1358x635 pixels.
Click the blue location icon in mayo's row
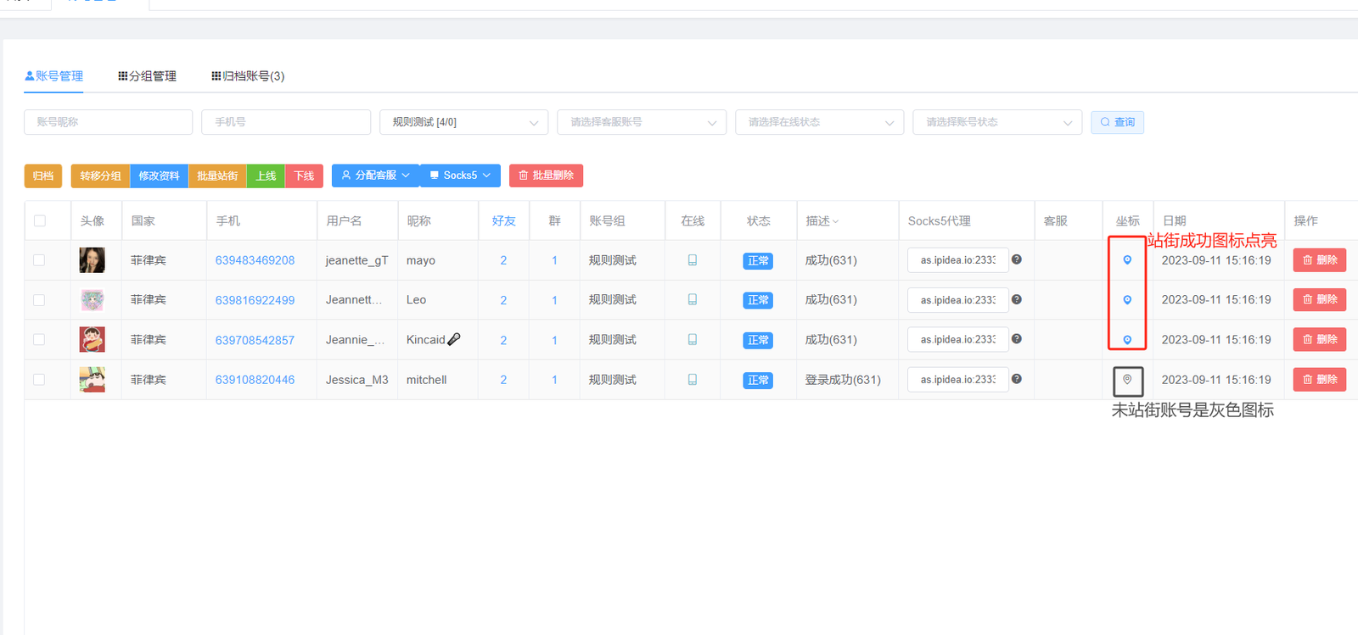pyautogui.click(x=1127, y=260)
